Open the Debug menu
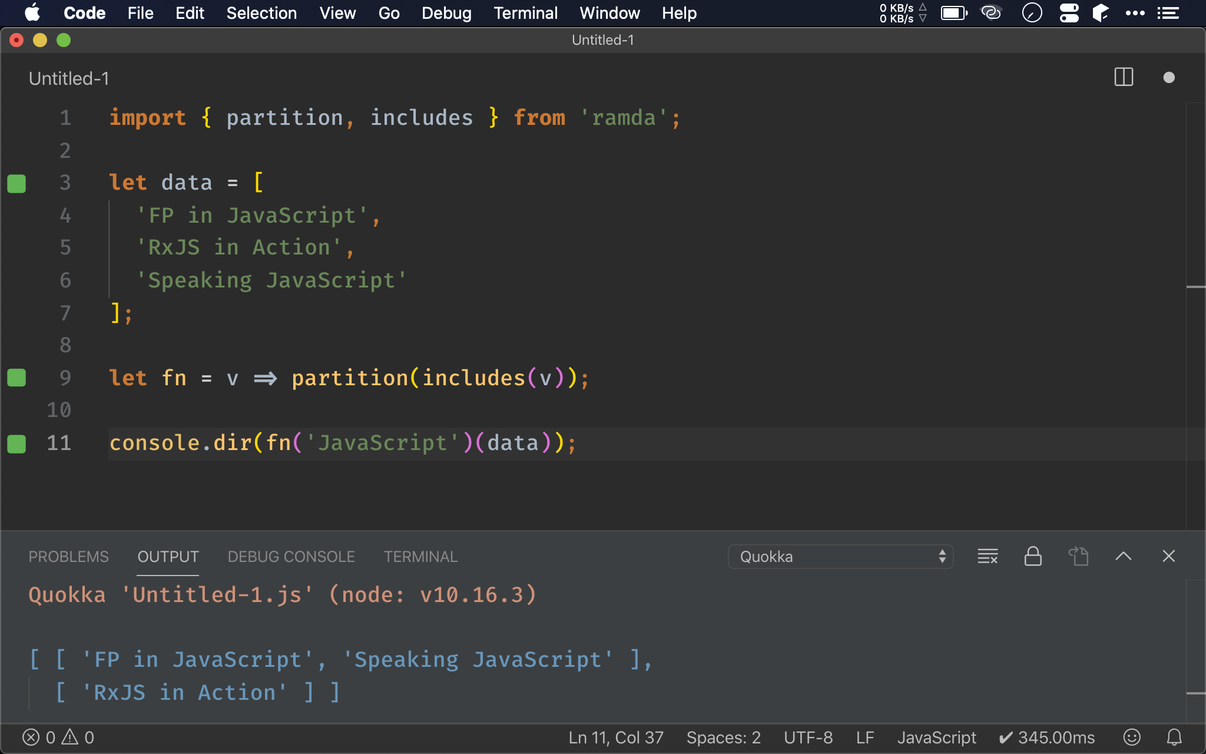1206x754 pixels. pyautogui.click(x=446, y=13)
